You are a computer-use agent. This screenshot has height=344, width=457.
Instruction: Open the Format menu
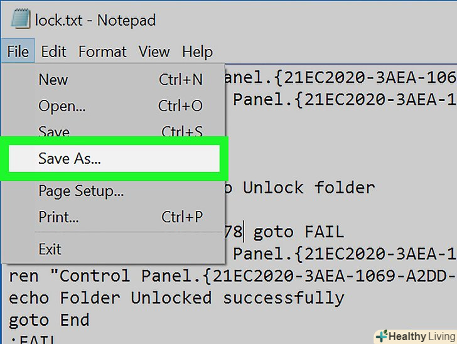[x=102, y=51]
